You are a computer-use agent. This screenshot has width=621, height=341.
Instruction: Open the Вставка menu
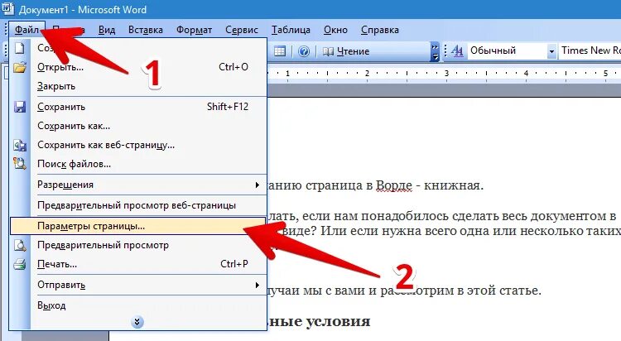click(146, 30)
